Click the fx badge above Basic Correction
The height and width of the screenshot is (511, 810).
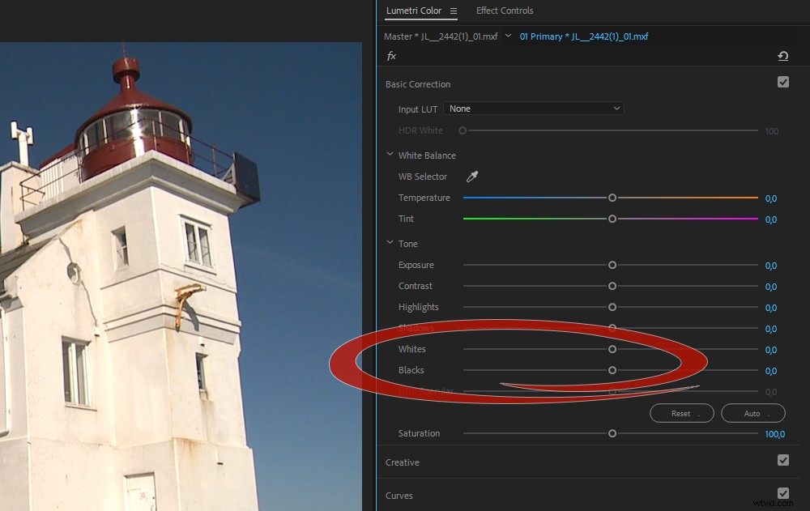tap(391, 56)
